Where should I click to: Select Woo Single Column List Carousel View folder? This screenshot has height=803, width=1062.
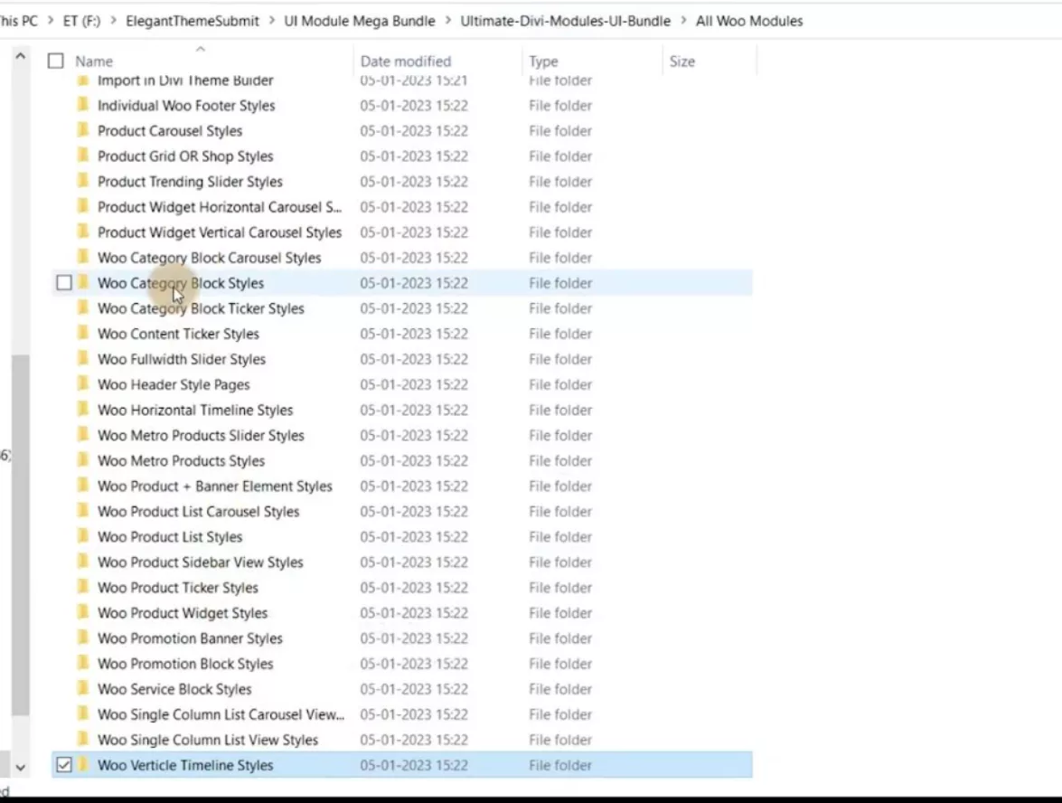pos(221,714)
